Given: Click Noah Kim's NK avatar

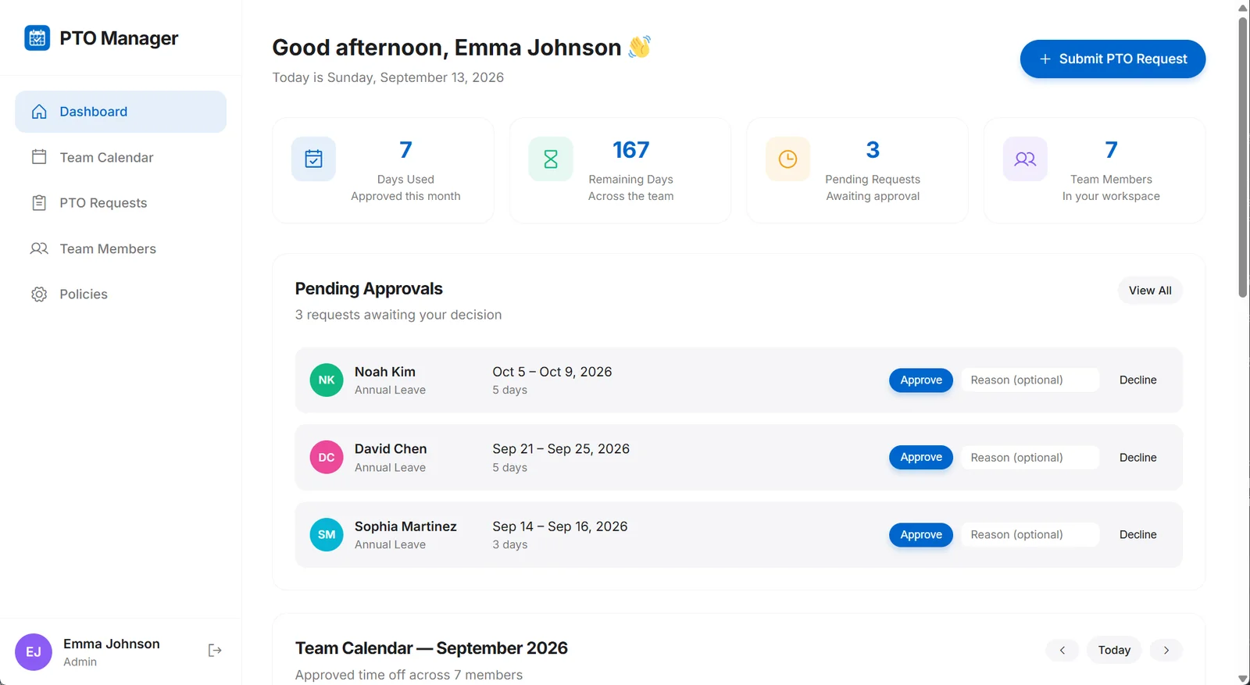Looking at the screenshot, I should pos(327,380).
